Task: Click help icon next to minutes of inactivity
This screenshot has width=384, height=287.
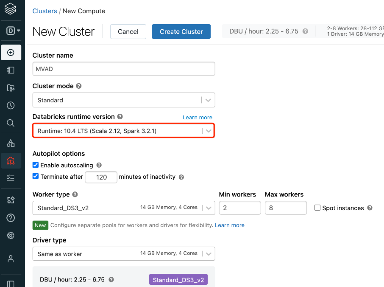Action: [181, 177]
